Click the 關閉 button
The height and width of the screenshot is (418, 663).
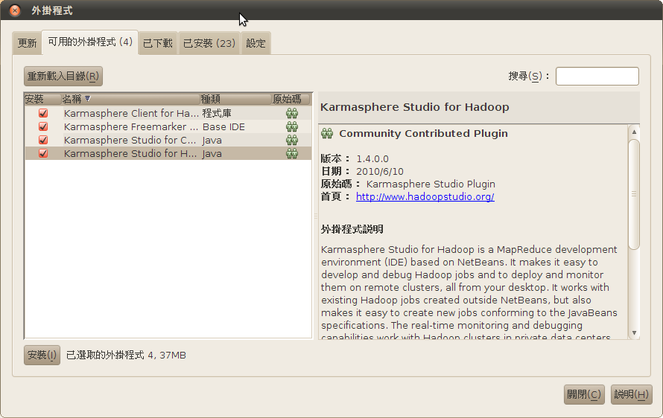click(584, 394)
